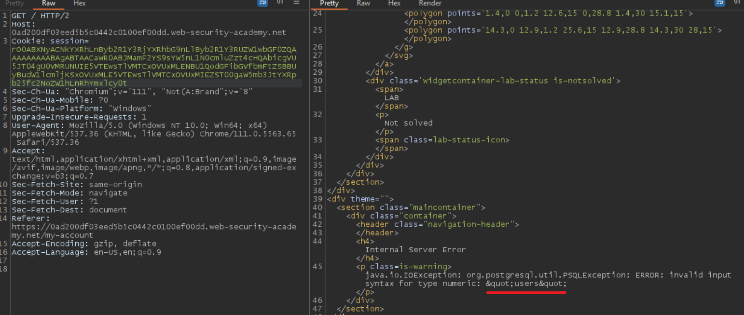The image size is (744, 315).
Task: Toggle show non-printable characters in request panel
Action: [280, 2]
